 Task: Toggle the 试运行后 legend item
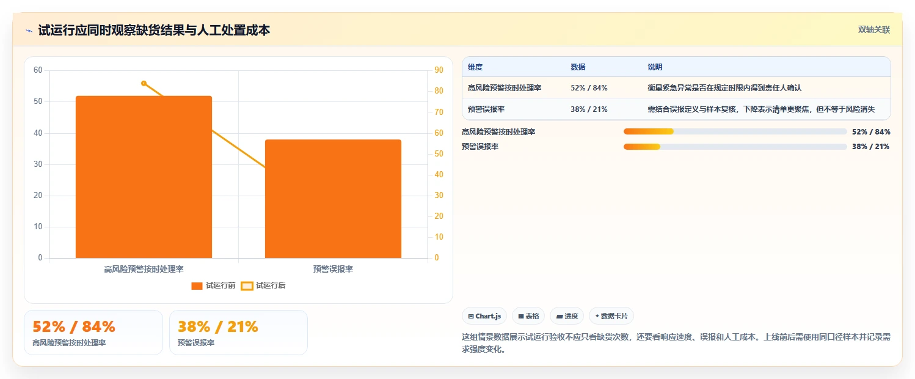(x=263, y=285)
